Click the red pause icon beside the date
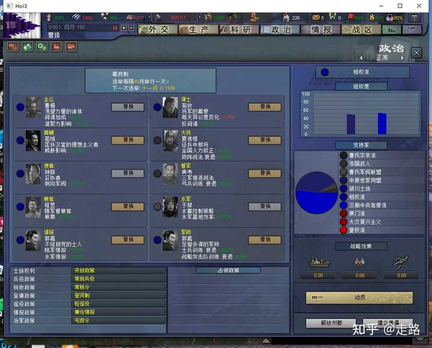The width and height of the screenshot is (432, 348). pos(115,28)
